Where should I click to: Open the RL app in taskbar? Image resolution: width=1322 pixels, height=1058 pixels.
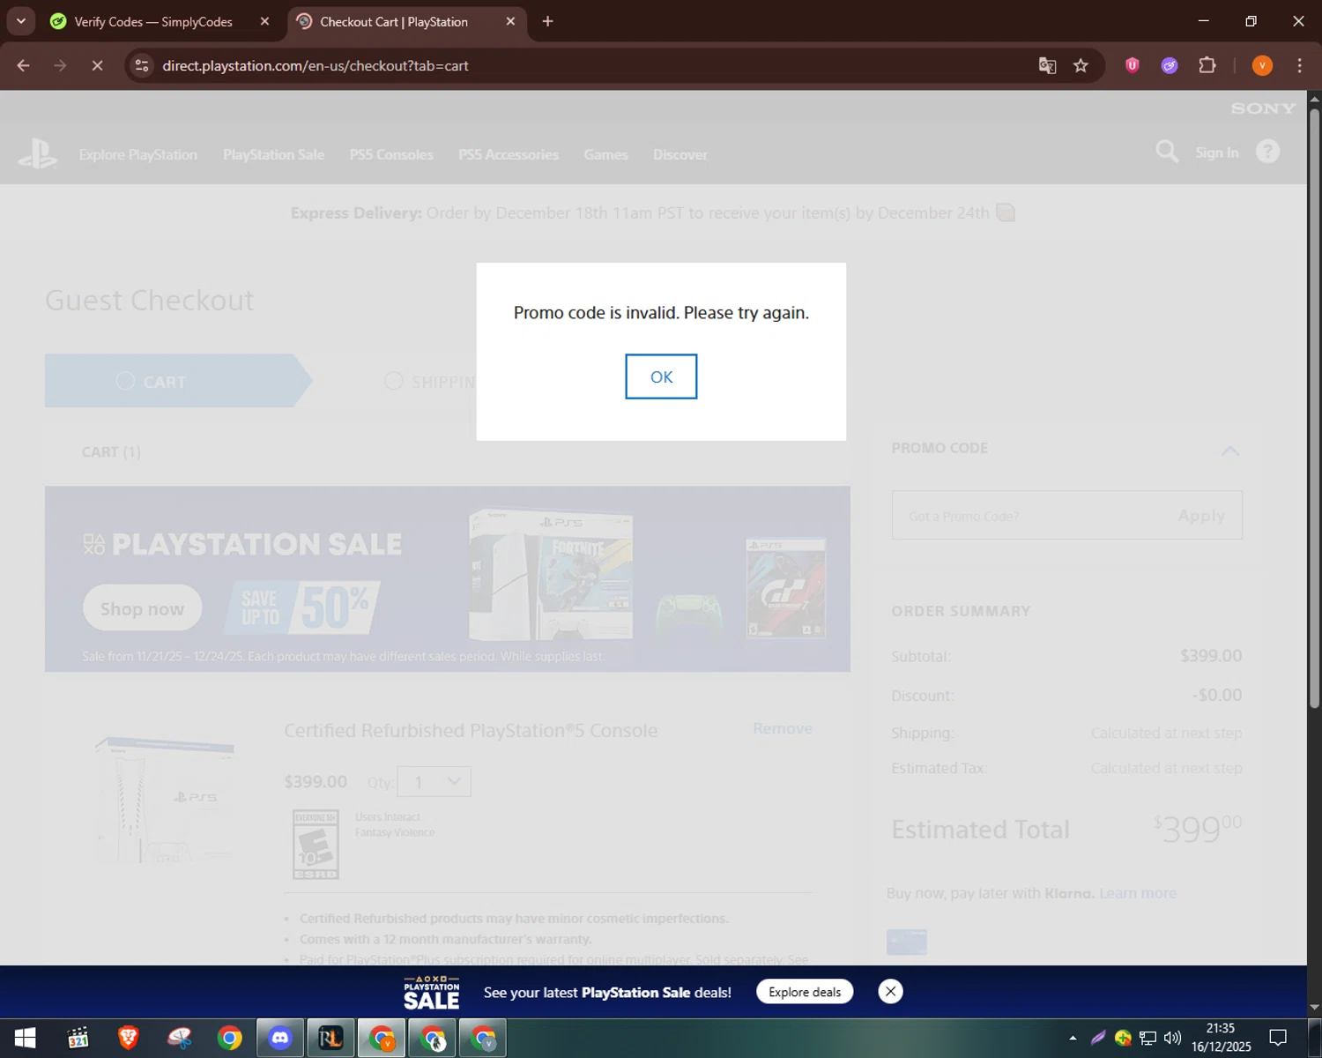tap(330, 1038)
